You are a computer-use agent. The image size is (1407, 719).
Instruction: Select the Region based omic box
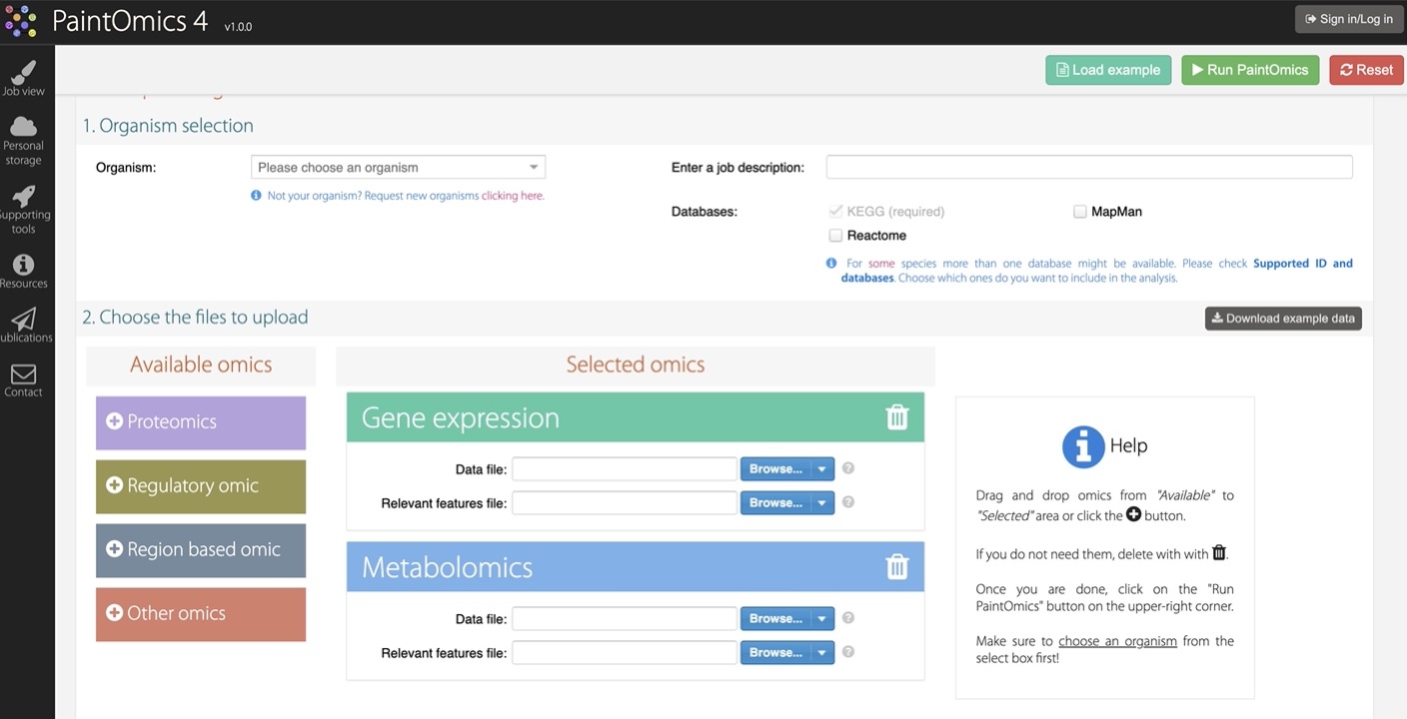[x=201, y=550]
